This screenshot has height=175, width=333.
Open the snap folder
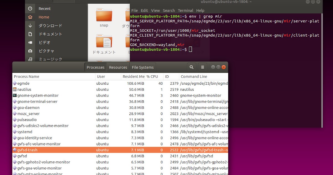tap(104, 16)
